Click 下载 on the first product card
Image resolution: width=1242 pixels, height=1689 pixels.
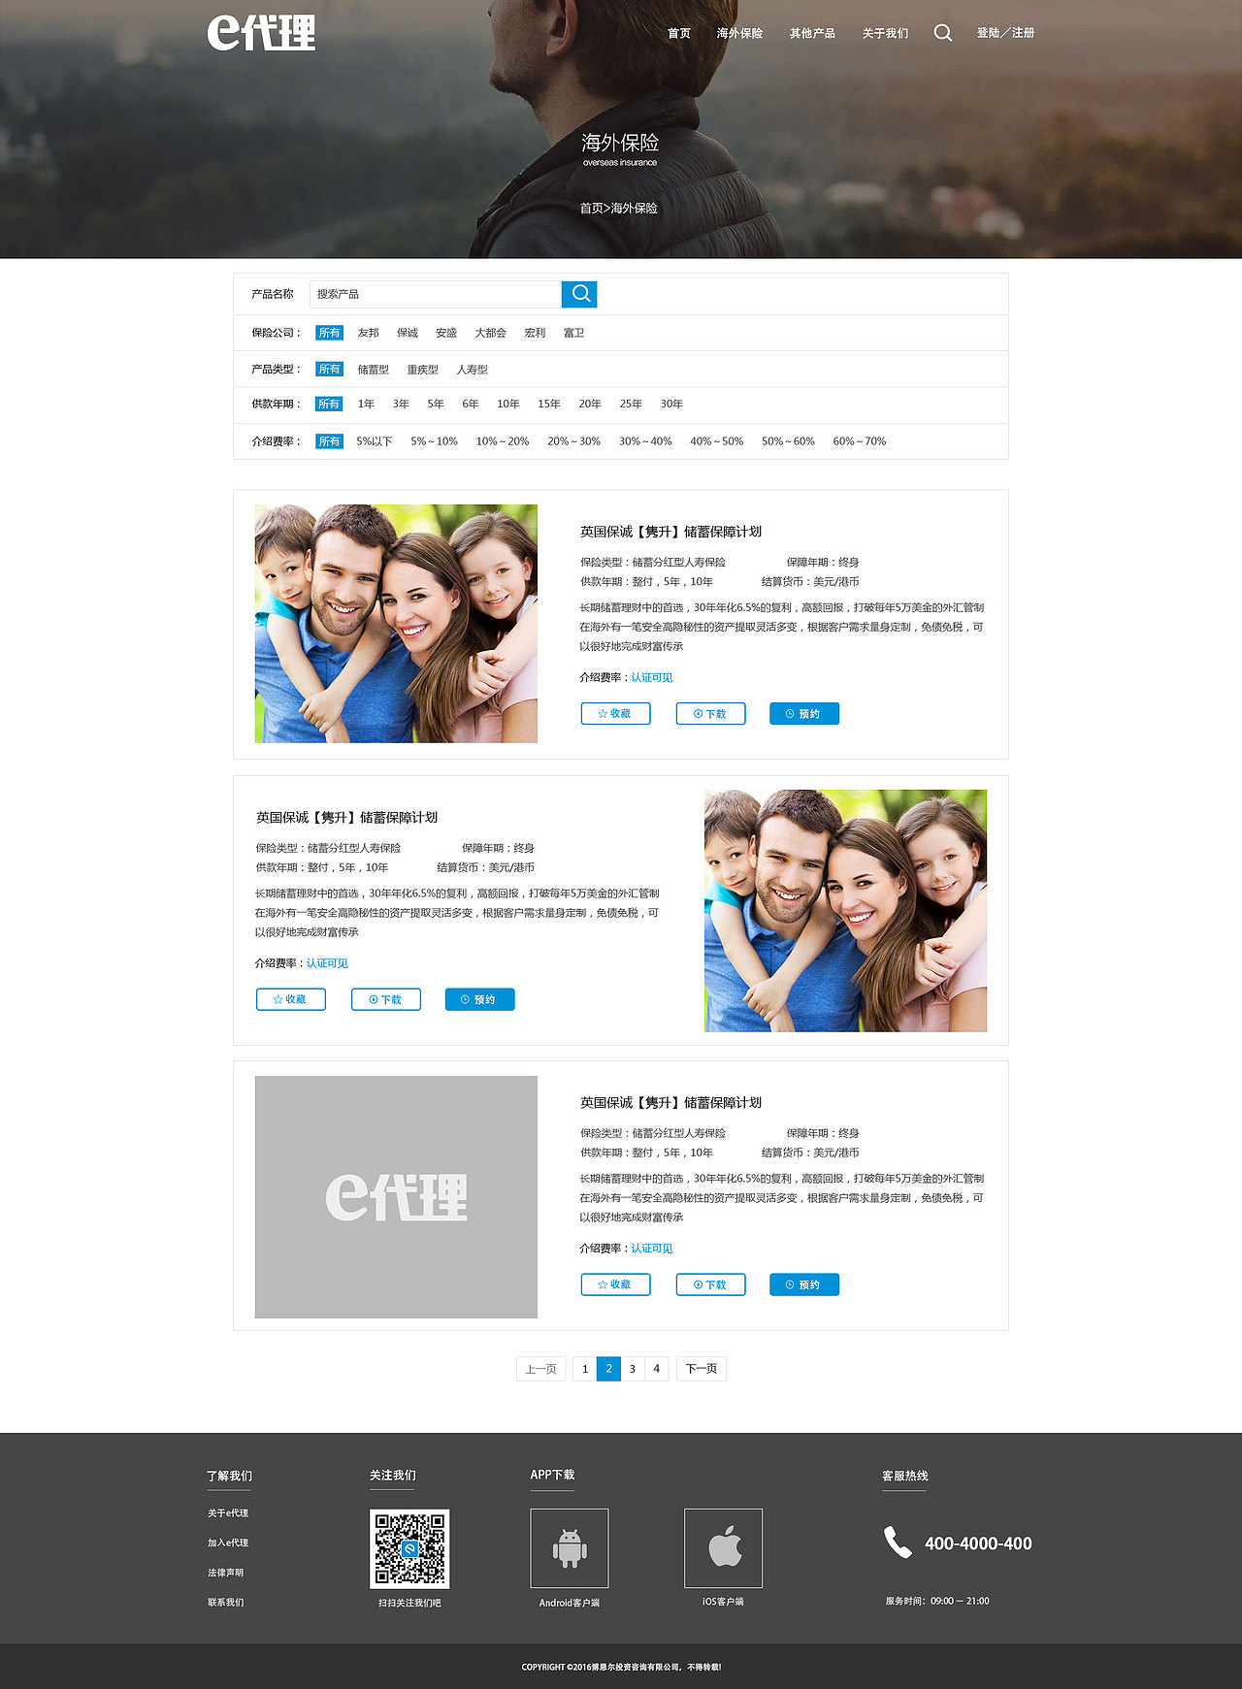710,713
